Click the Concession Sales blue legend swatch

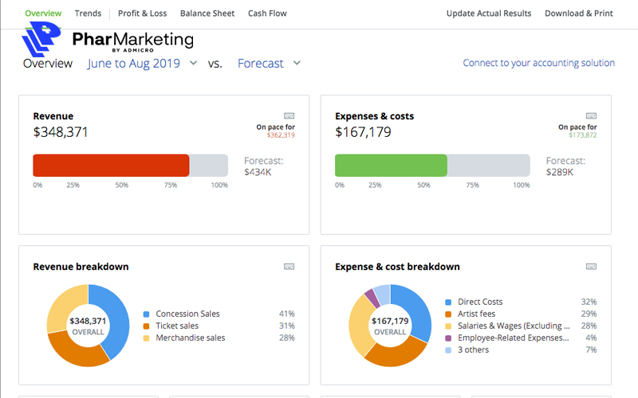146,314
